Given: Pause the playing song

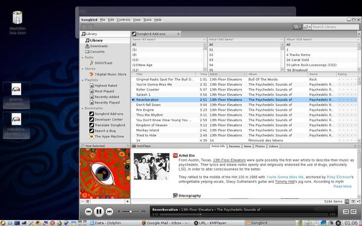Looking at the screenshot, I should click(x=99, y=212).
